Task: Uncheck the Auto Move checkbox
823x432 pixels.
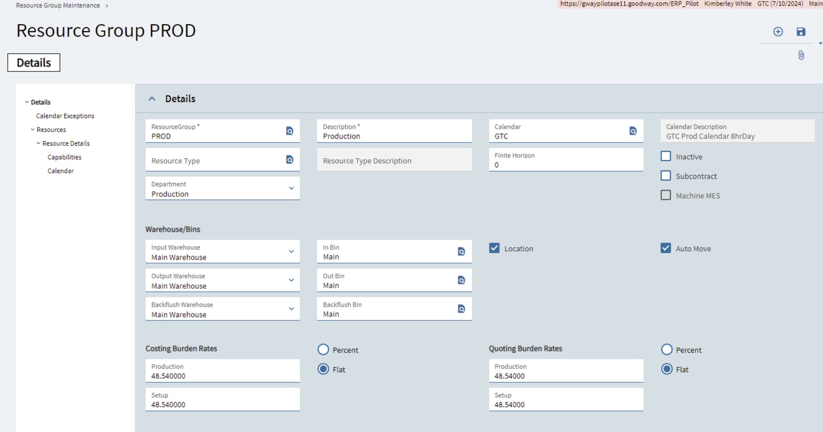Action: coord(666,248)
